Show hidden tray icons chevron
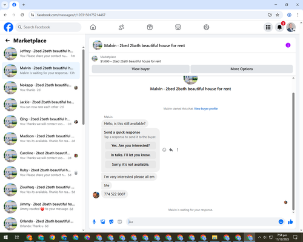 click(259, 237)
